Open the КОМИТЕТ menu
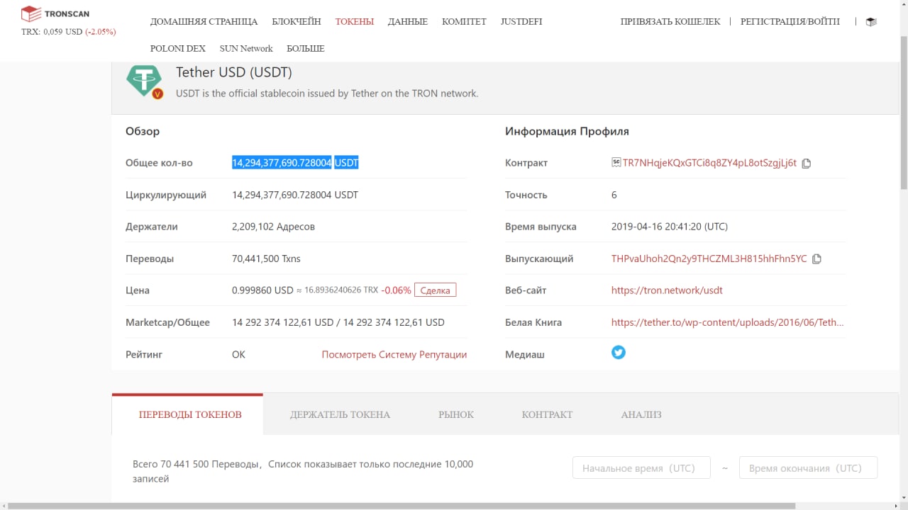Viewport: 908px width, 510px height. click(464, 22)
